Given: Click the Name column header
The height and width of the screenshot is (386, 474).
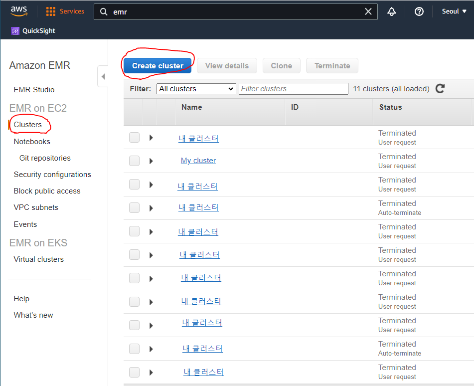Looking at the screenshot, I should [192, 107].
